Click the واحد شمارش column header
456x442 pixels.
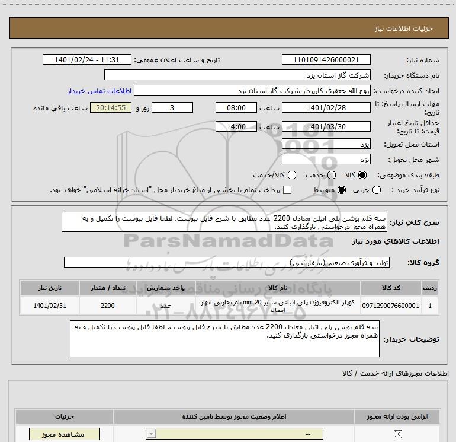point(165,288)
